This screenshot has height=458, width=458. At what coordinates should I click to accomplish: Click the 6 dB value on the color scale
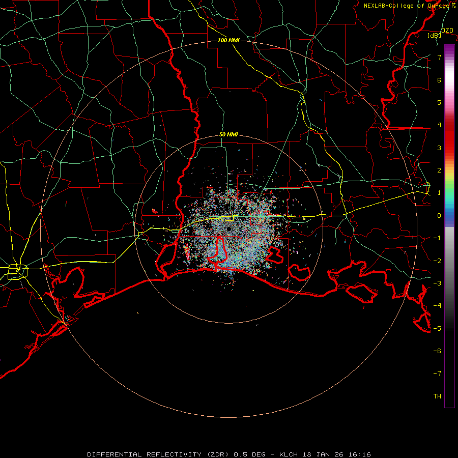(439, 80)
